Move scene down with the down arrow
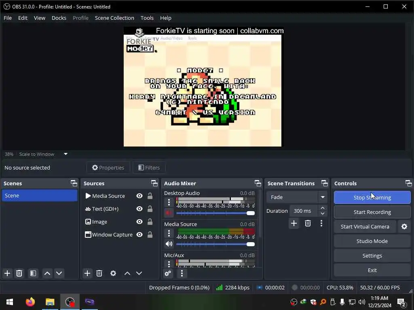This screenshot has height=310, width=414. tap(59, 273)
